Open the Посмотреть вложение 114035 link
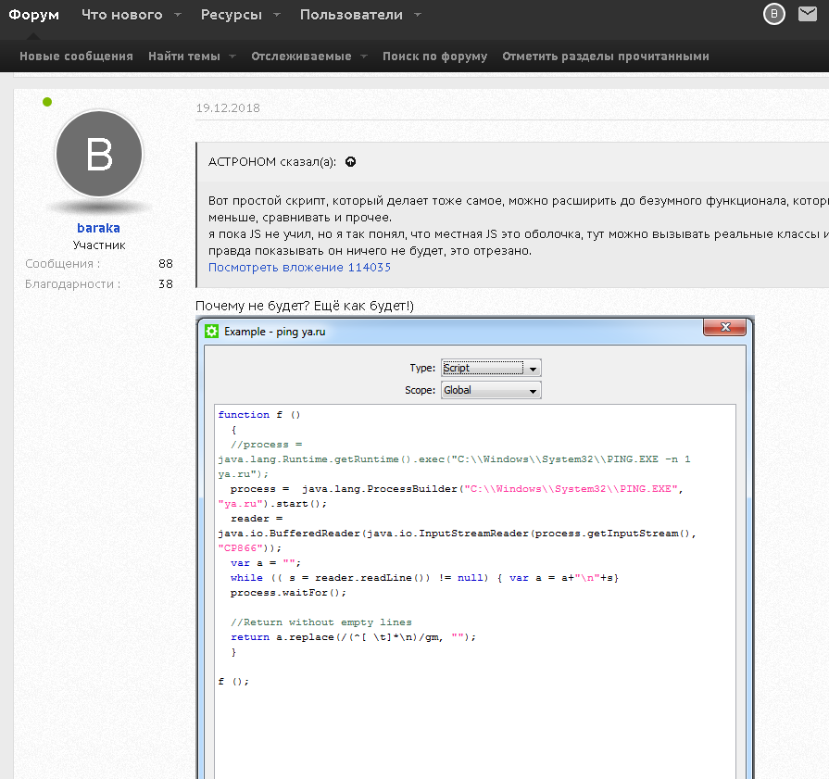 pyautogui.click(x=299, y=267)
